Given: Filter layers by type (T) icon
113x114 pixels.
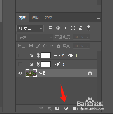Looking at the screenshot, I should pyautogui.click(x=66, y=28).
